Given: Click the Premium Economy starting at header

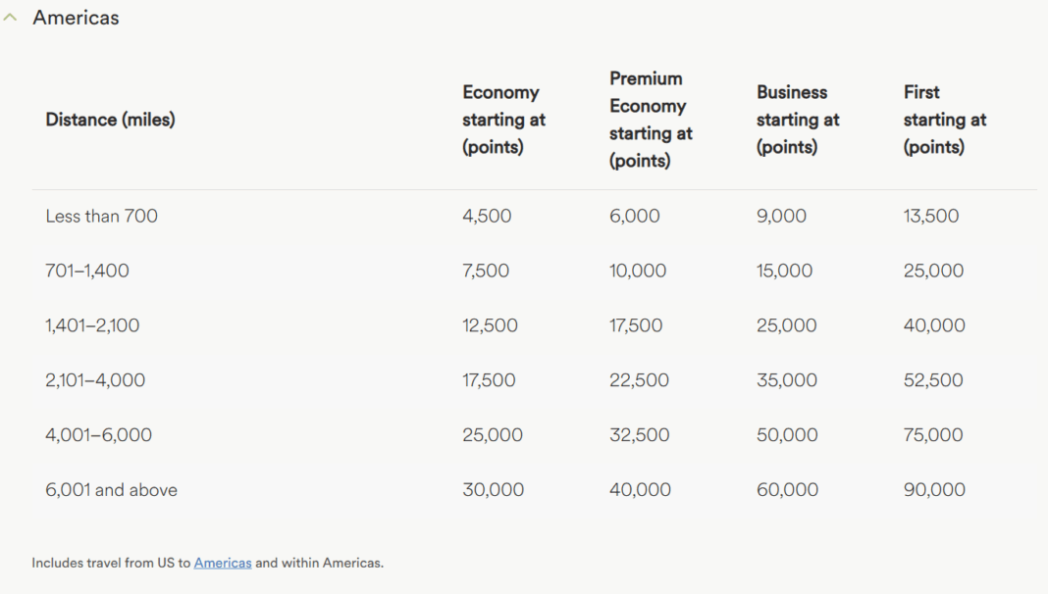Looking at the screenshot, I should 651,120.
